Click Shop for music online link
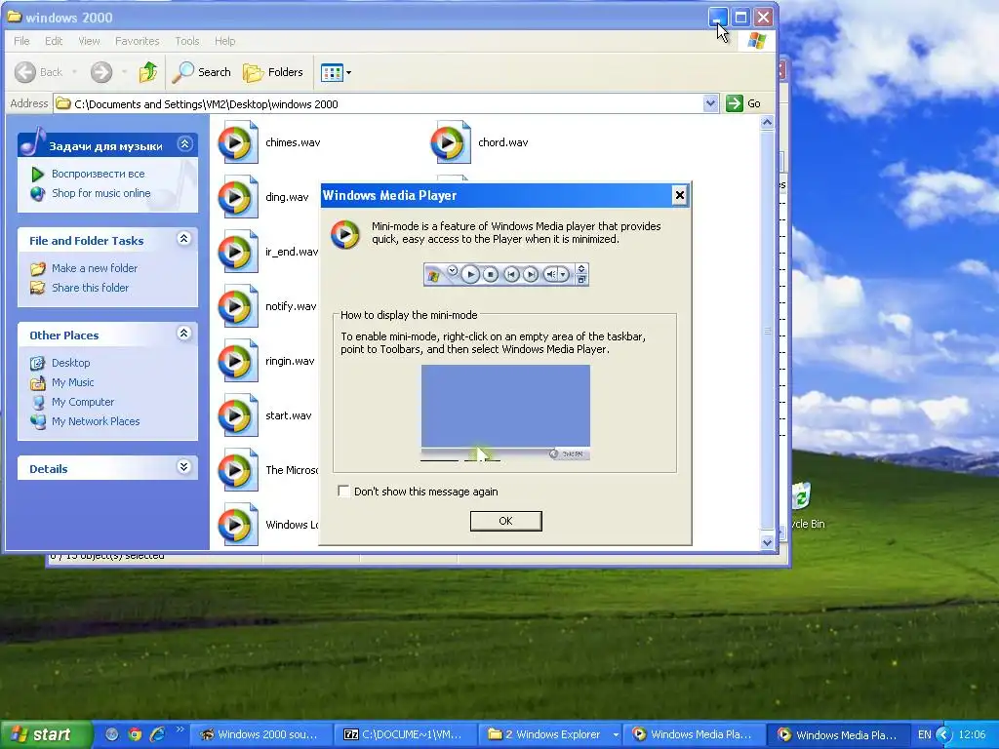 (100, 193)
